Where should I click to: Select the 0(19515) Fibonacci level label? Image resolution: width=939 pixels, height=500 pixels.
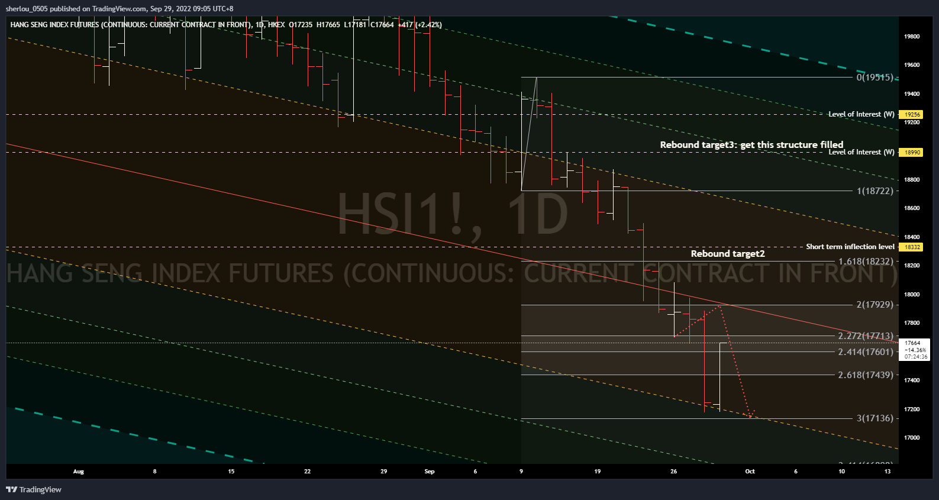point(875,78)
